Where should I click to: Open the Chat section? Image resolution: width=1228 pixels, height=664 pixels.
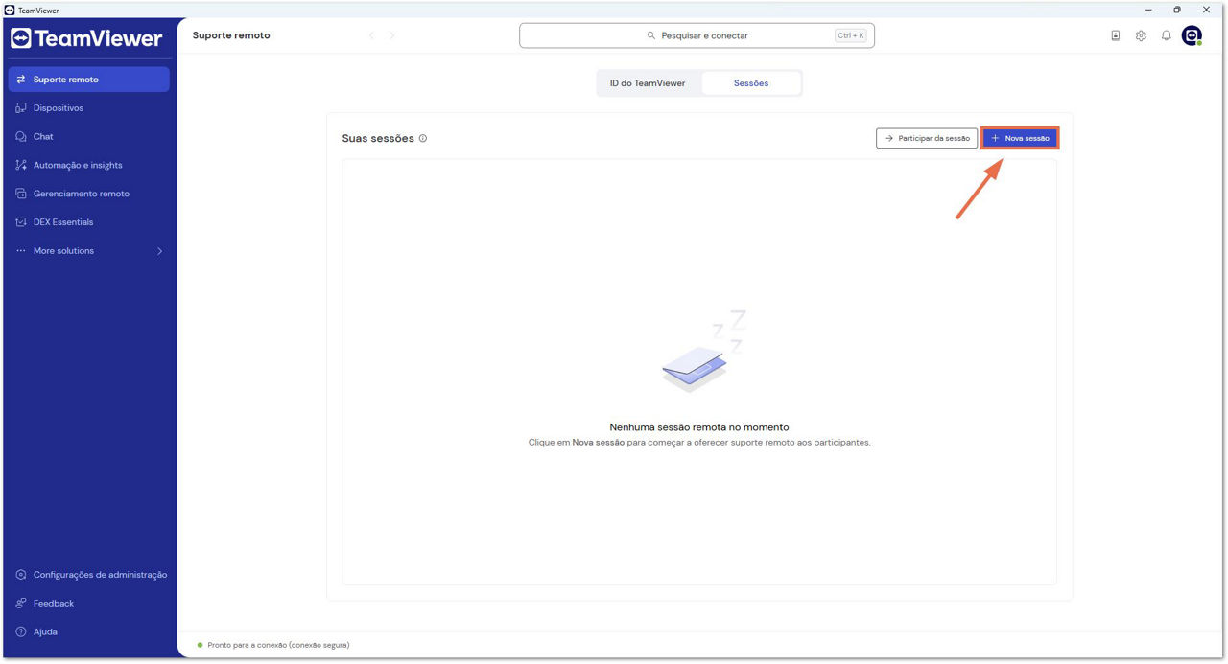point(88,137)
